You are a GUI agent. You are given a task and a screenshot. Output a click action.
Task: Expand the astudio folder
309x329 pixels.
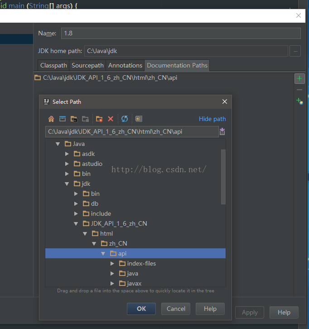point(67,164)
